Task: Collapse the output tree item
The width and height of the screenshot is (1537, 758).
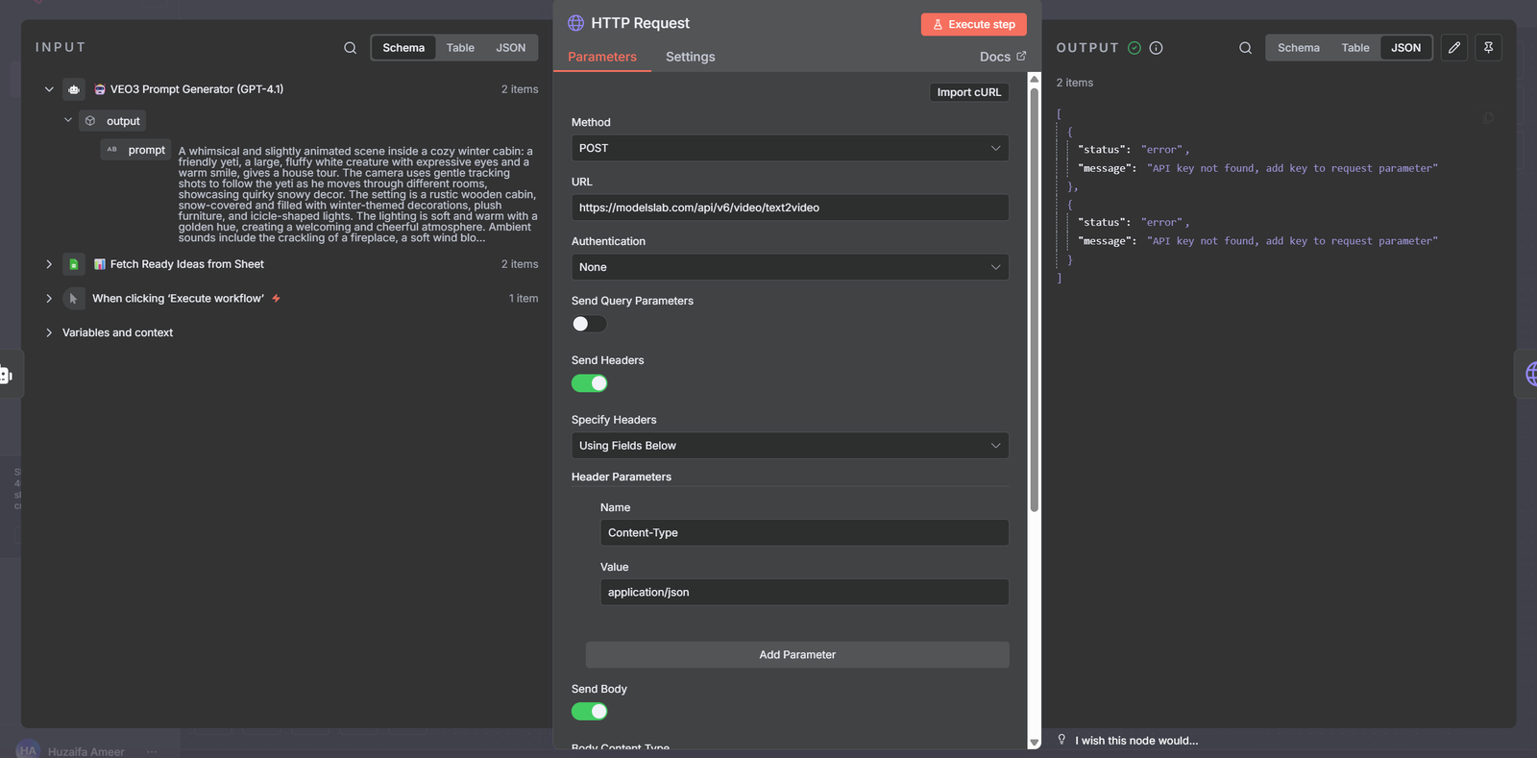Action: (x=68, y=121)
